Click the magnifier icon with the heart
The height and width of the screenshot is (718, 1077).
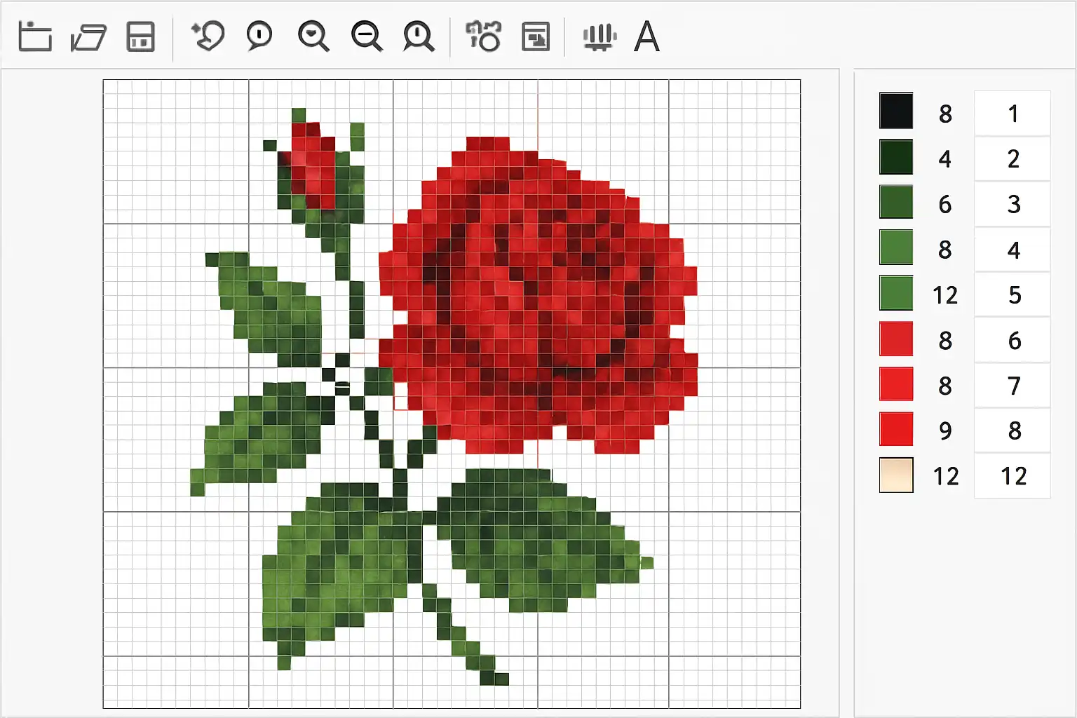click(313, 36)
